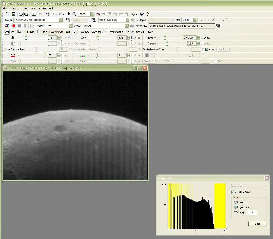Open the FPS frame rate dropdown

195,20
